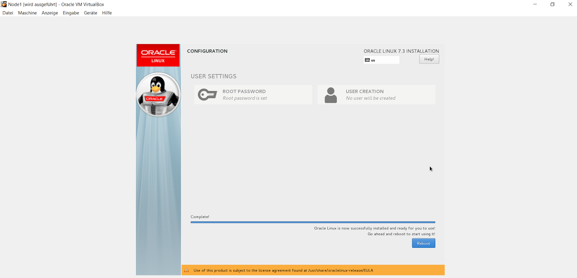Open the Geräte menu
This screenshot has width=577, height=278.
91,13
